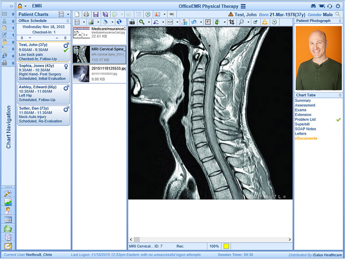
Task: Open the dropdown arrow next to the zoom icon
Action: point(149,22)
